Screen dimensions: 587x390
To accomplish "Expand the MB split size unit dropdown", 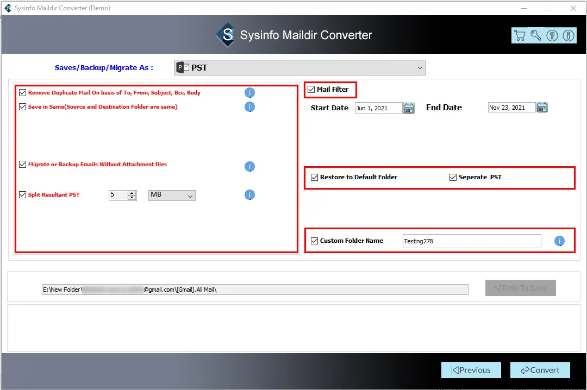I will pyautogui.click(x=172, y=196).
